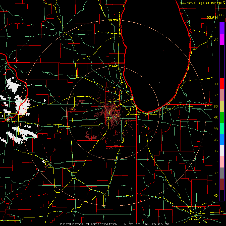
Task: Click the 10 JAN 26 06:30 timestamp
Action: click(152, 224)
